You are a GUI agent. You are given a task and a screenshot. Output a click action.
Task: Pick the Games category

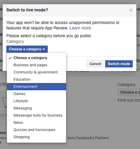click(x=36, y=94)
